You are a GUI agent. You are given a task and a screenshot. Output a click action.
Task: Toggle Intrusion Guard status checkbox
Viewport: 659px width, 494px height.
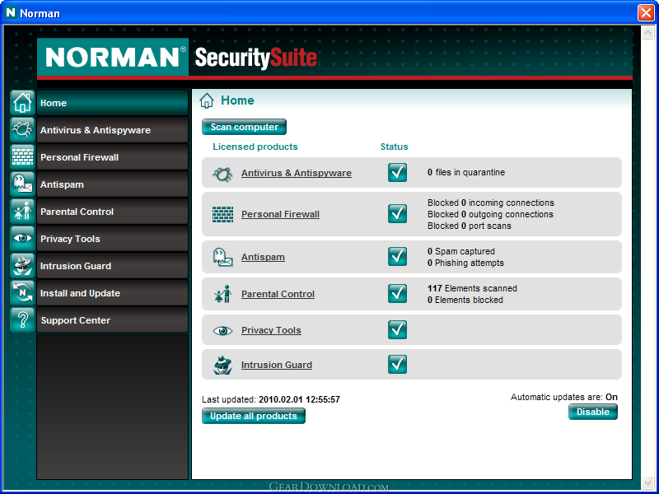point(397,364)
